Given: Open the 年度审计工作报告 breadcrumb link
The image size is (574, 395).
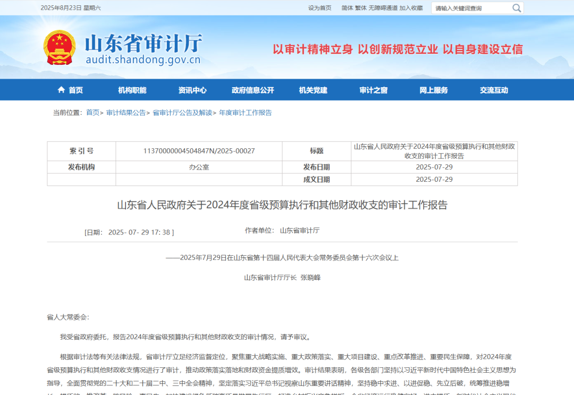Looking at the screenshot, I should [245, 113].
